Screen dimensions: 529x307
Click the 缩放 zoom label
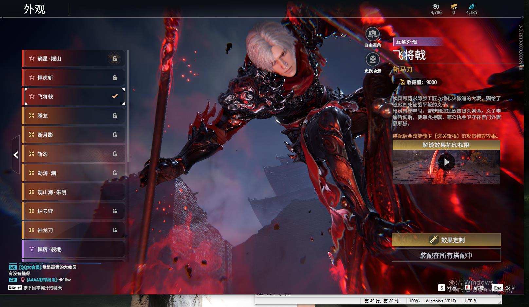click(479, 288)
